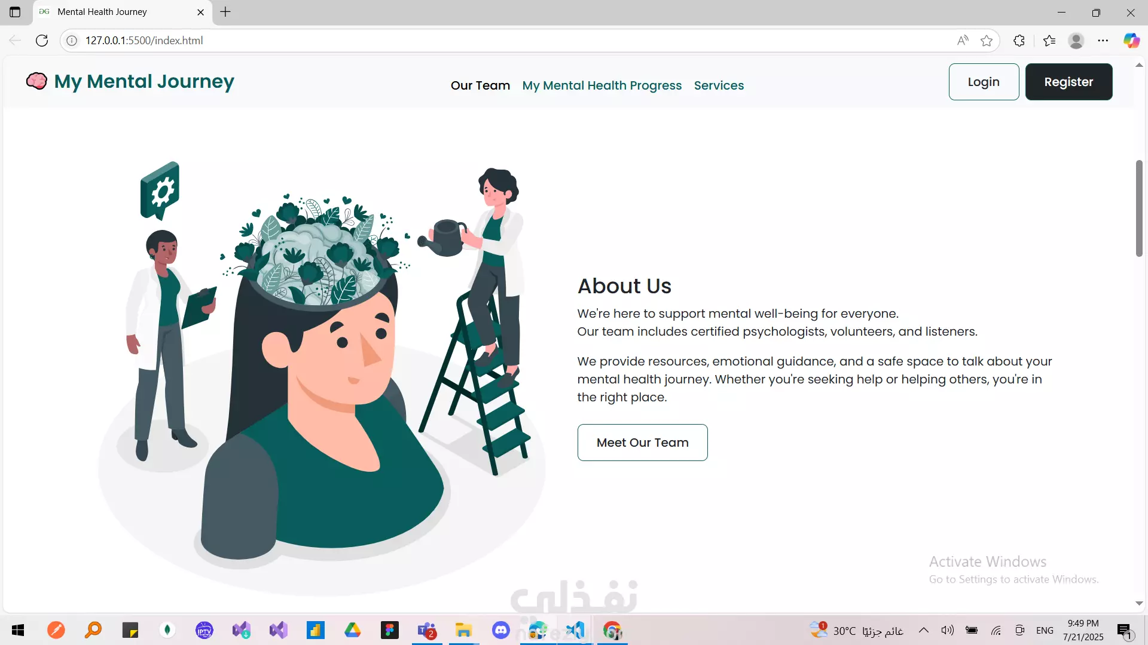Open the orange magnifier search app in taskbar

pyautogui.click(x=93, y=630)
